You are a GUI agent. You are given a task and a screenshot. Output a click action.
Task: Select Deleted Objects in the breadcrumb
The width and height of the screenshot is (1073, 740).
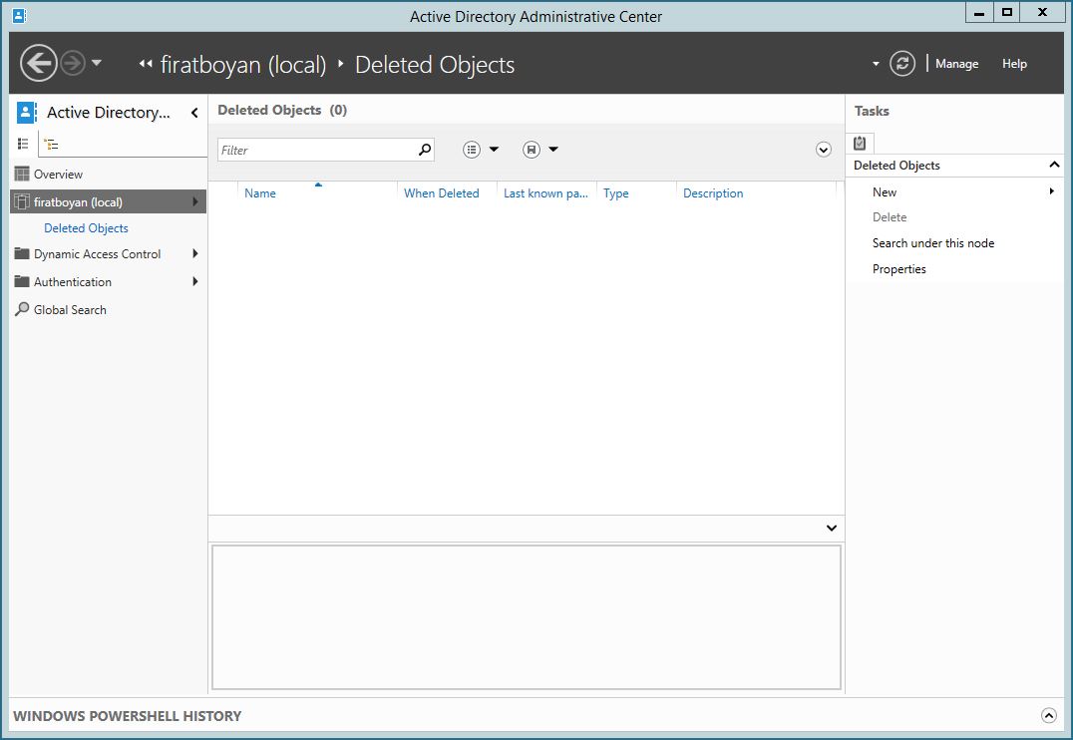coord(435,65)
